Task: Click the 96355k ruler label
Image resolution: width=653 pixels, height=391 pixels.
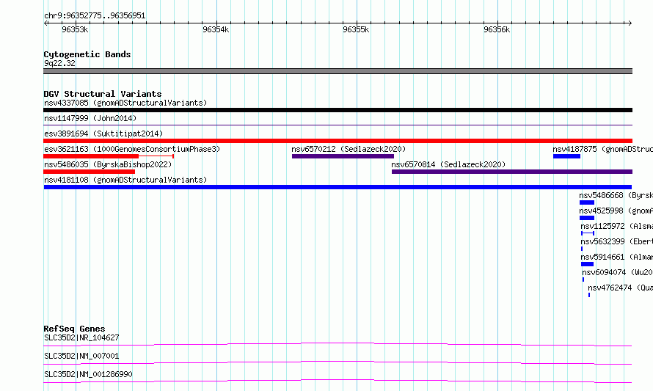Action: [x=356, y=29]
